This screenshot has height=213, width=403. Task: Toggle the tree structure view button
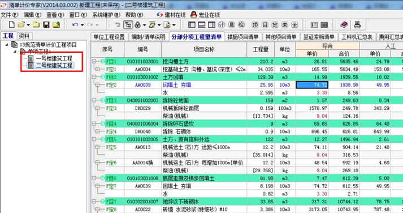(x=128, y=25)
